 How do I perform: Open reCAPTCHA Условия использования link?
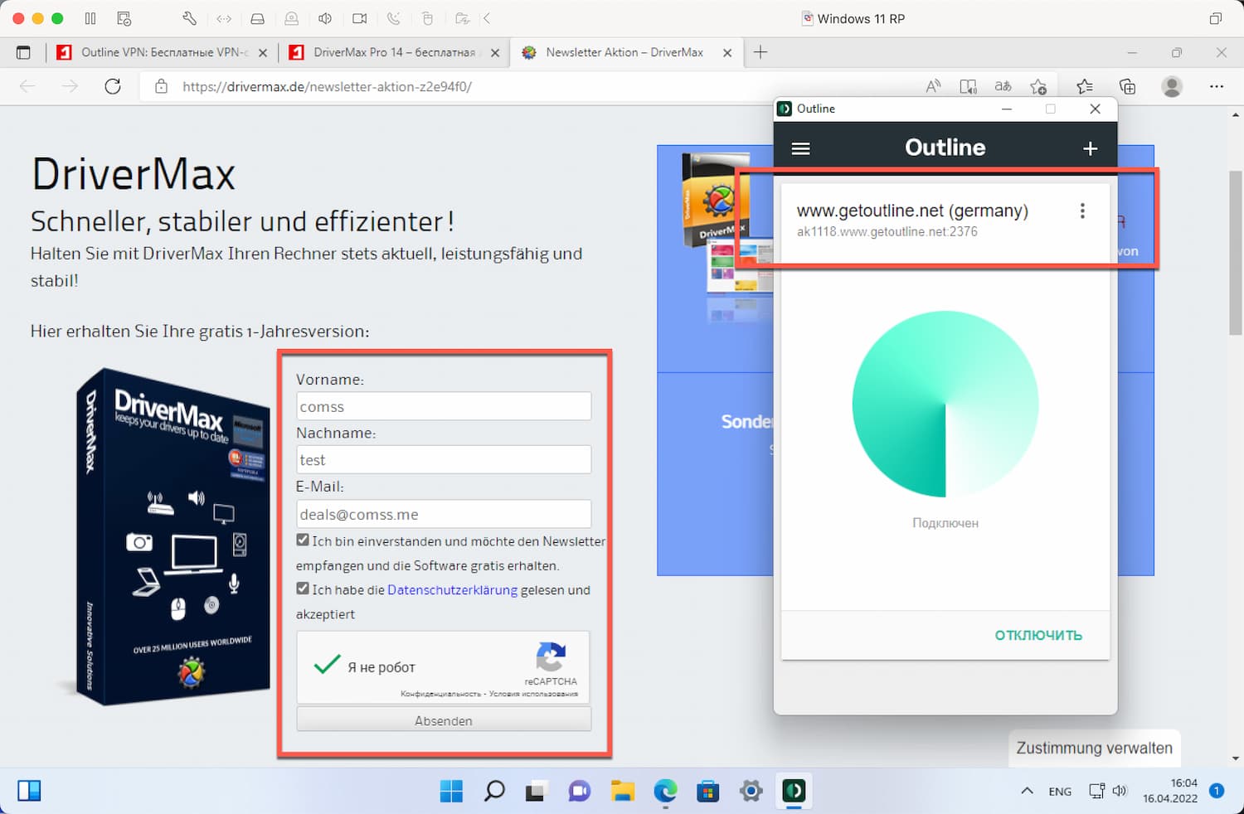(x=533, y=694)
